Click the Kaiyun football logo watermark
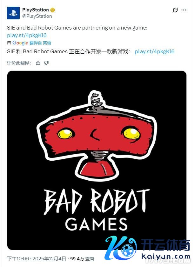Image resolution: width=195 pixels, height=267 pixels. (121, 248)
